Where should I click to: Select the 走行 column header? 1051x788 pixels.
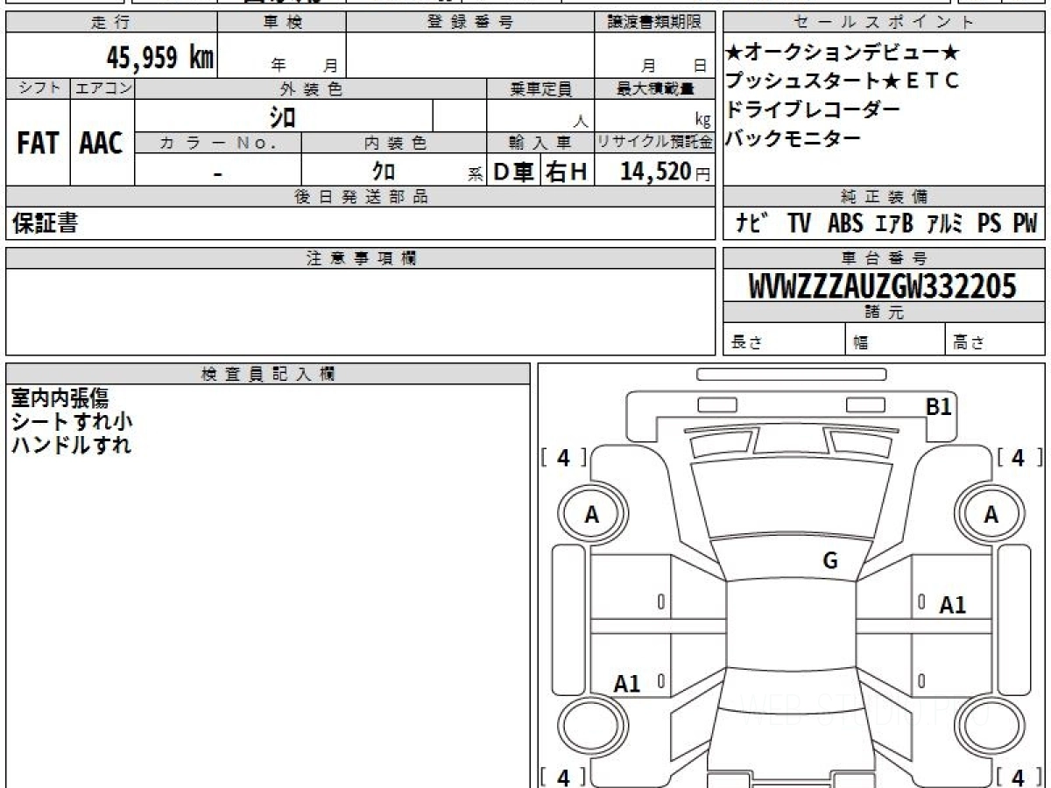pos(111,23)
